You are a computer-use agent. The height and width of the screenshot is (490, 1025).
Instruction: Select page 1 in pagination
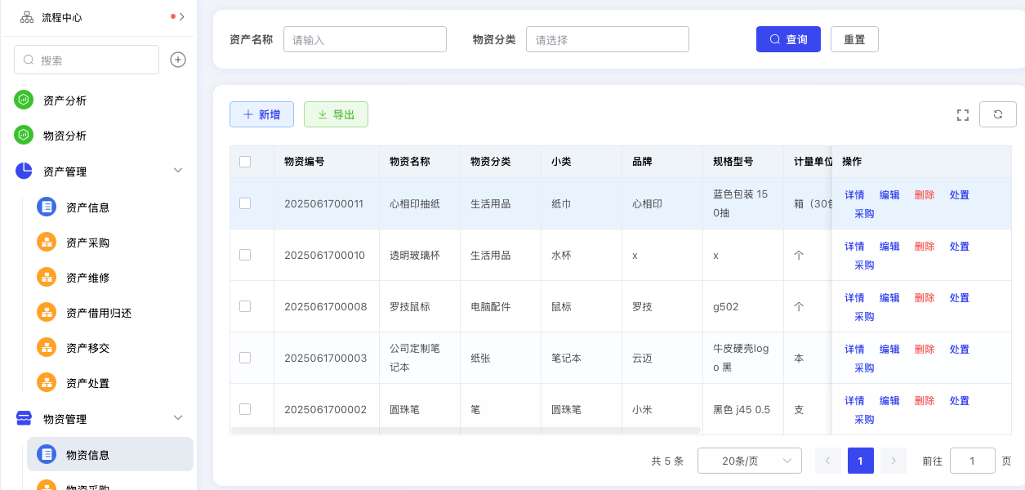pos(860,461)
